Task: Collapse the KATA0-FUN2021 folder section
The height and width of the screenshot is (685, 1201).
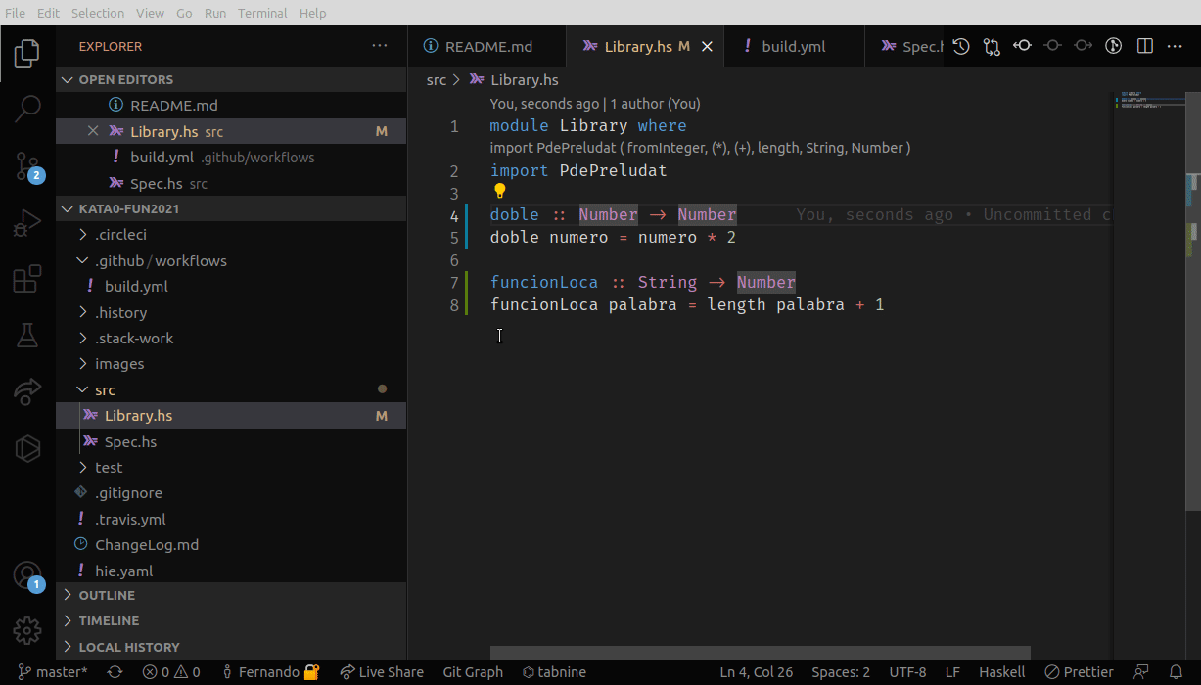Action: [231, 208]
